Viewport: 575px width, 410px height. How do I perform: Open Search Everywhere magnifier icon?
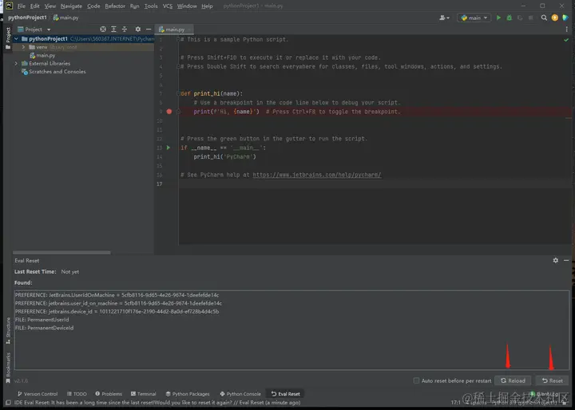(544, 18)
